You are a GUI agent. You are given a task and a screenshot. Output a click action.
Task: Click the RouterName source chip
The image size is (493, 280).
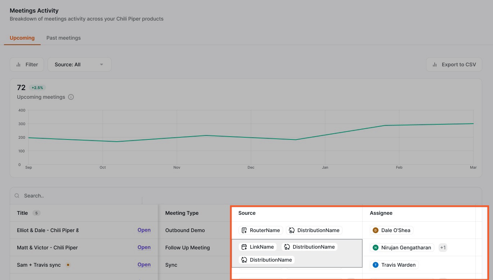(x=261, y=230)
